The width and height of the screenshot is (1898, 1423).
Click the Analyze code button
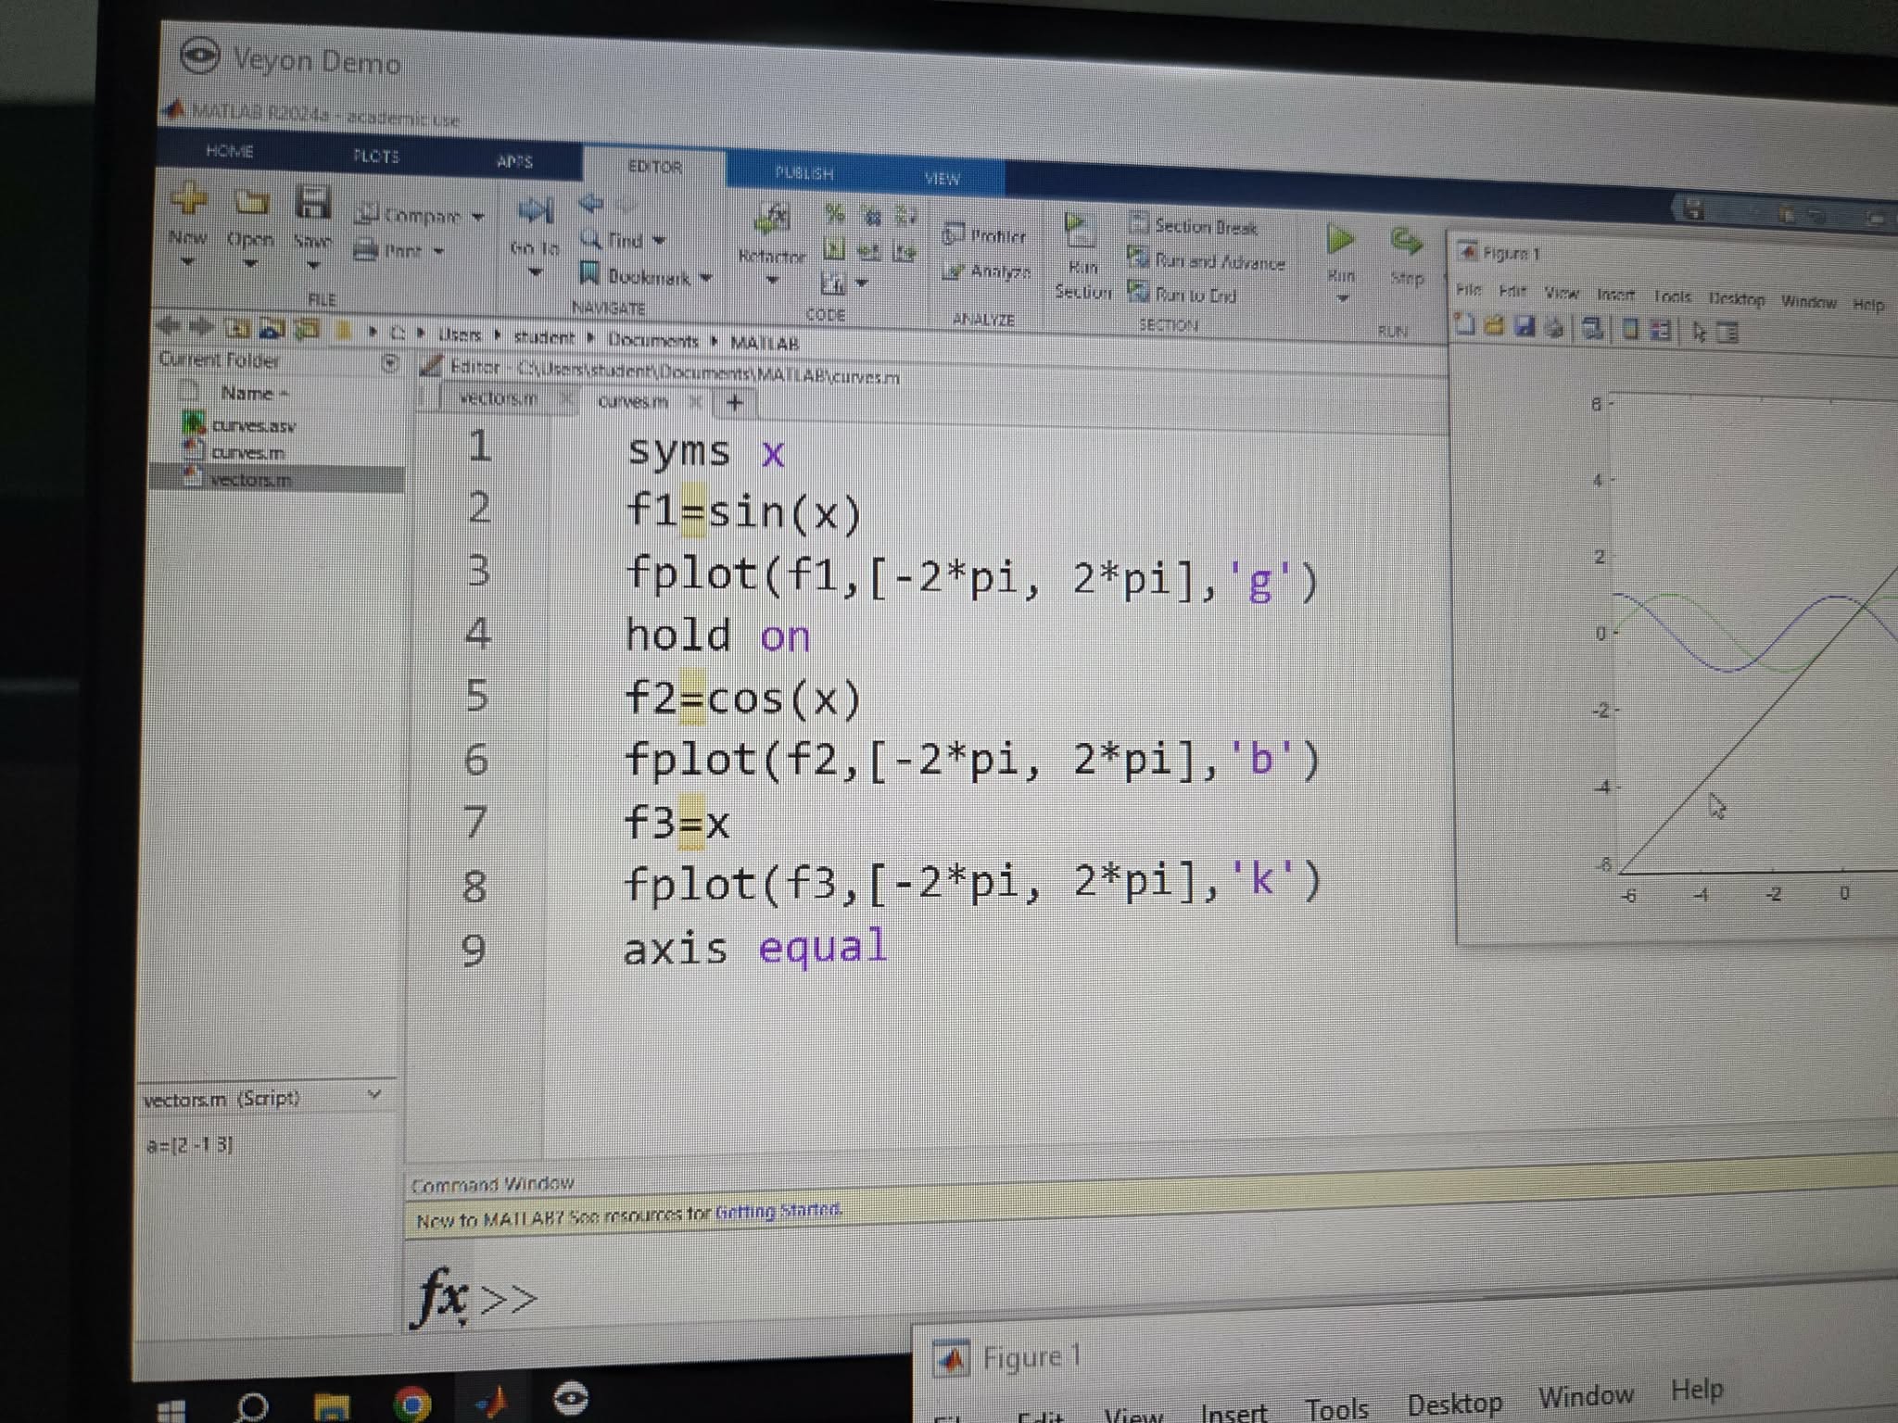[986, 271]
